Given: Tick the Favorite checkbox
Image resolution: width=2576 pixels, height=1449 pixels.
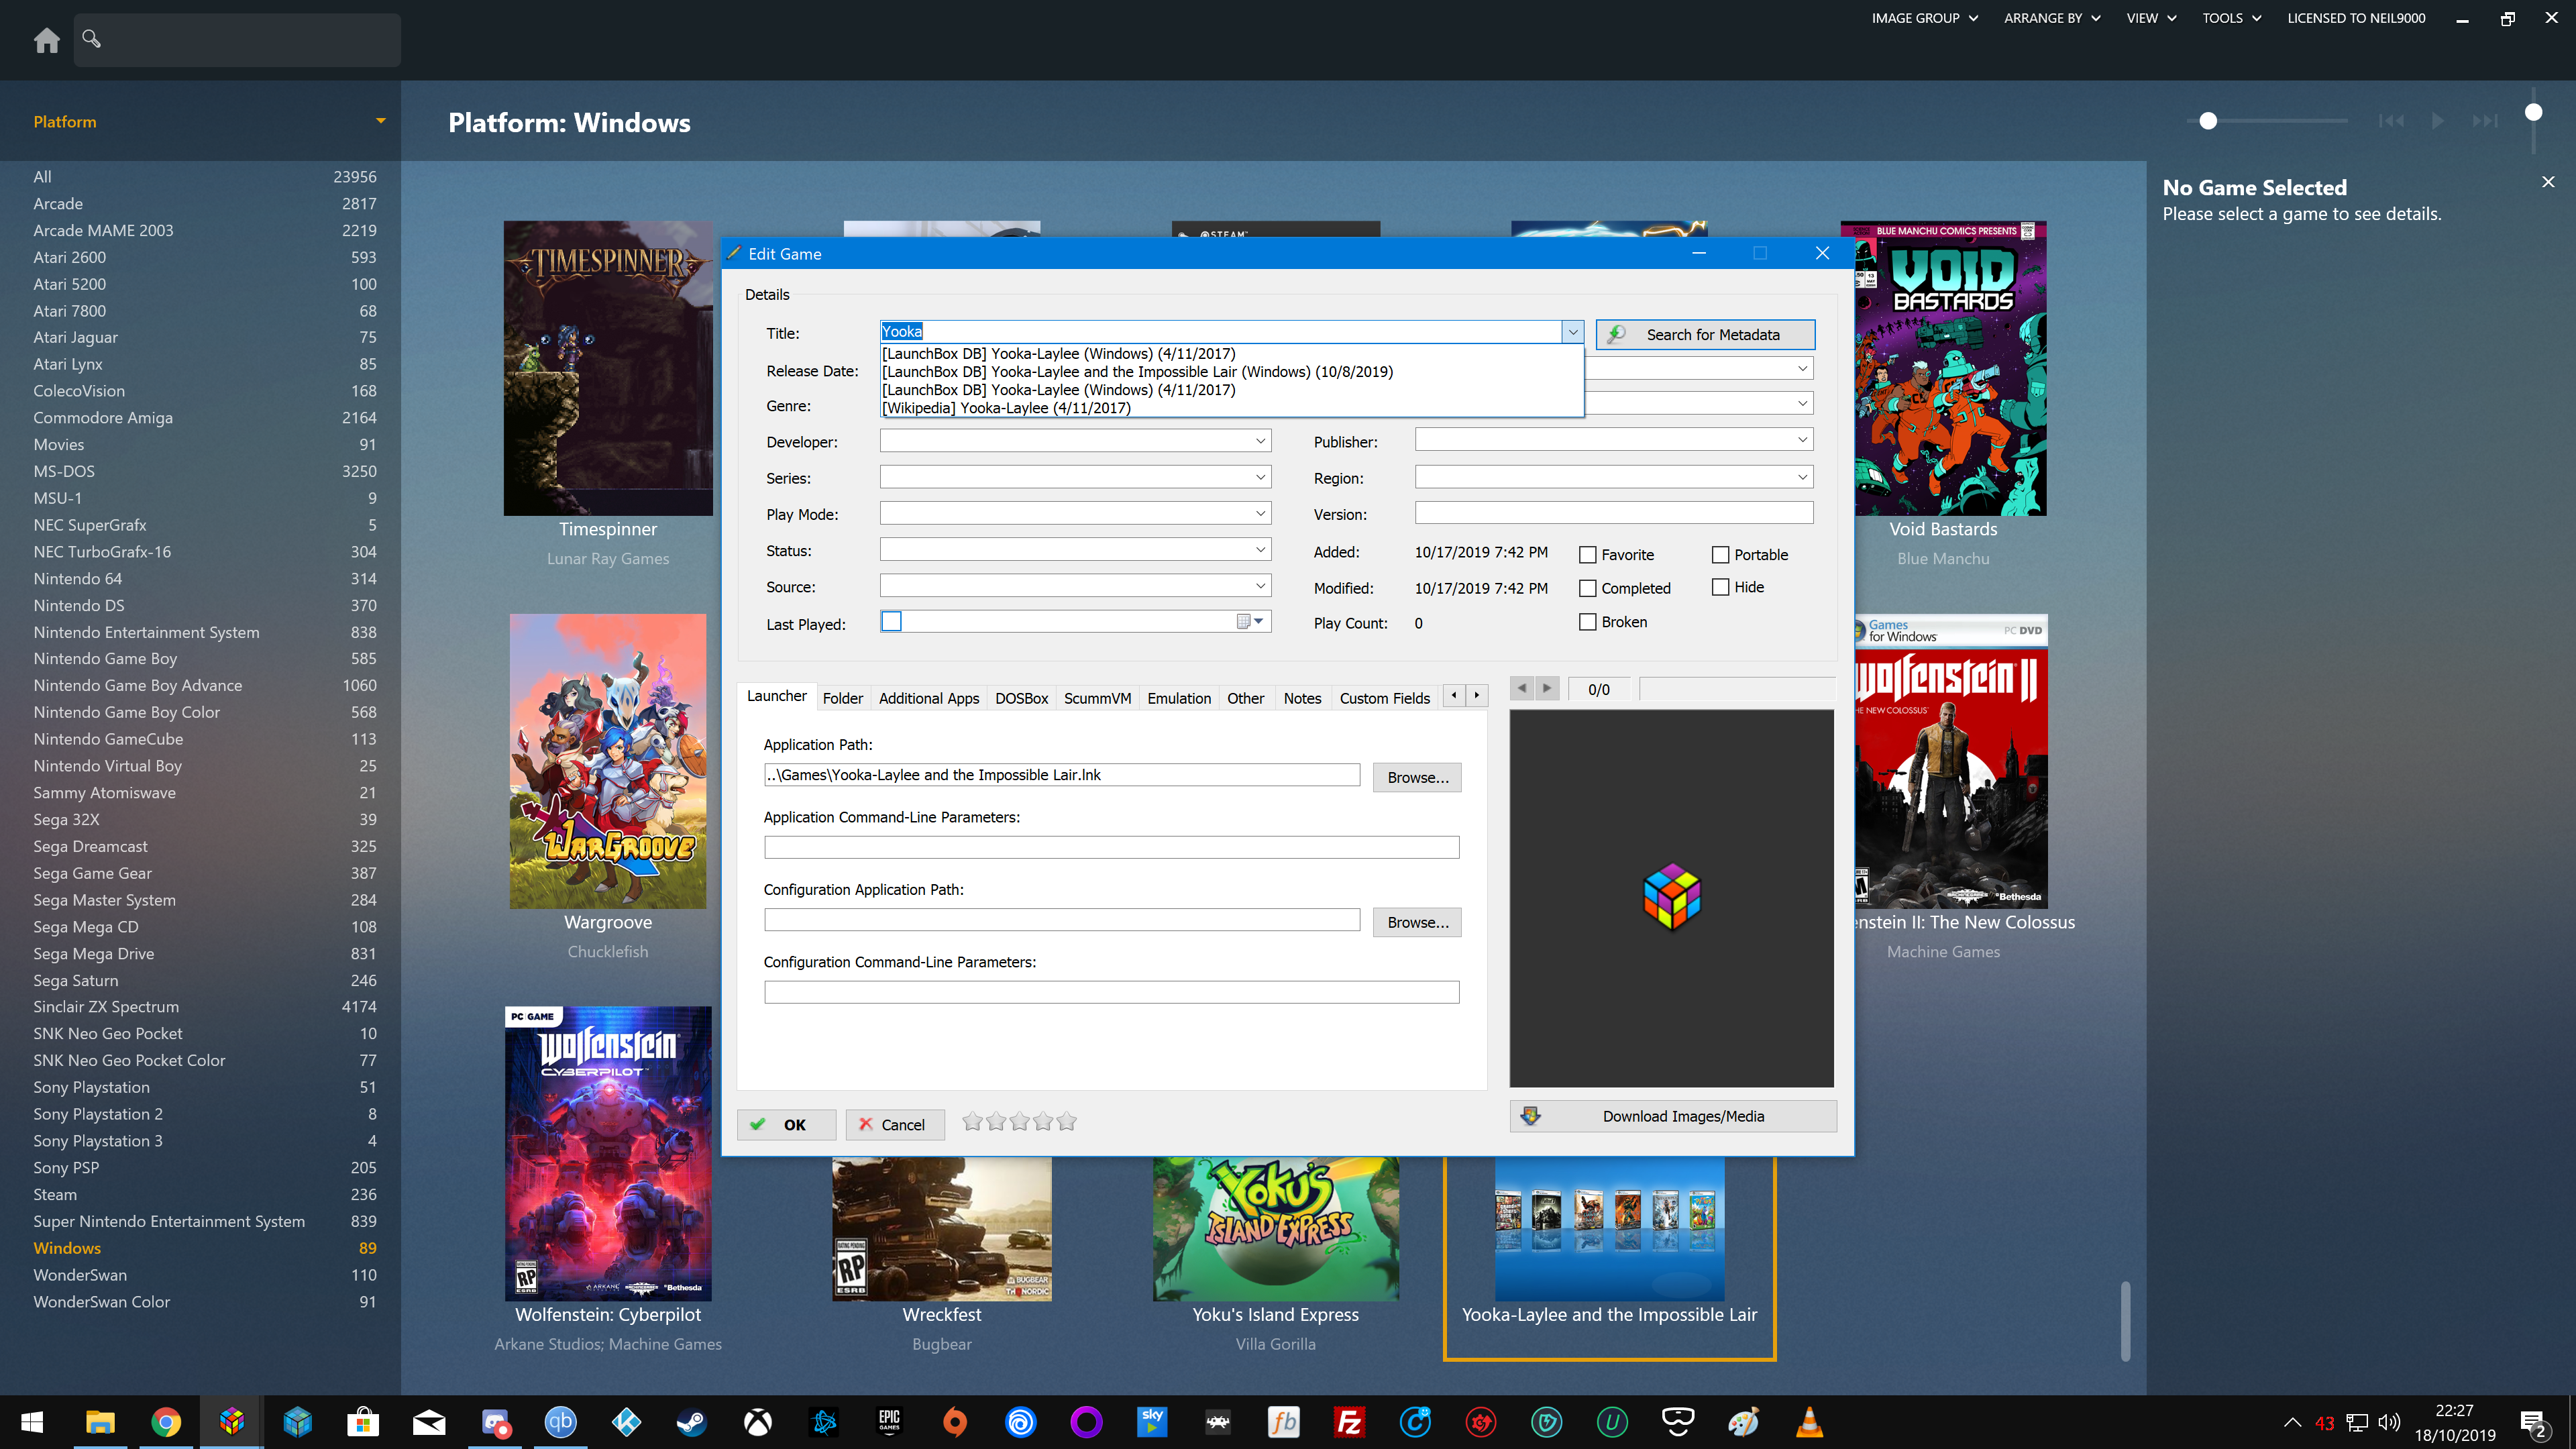Looking at the screenshot, I should pyautogui.click(x=1587, y=554).
